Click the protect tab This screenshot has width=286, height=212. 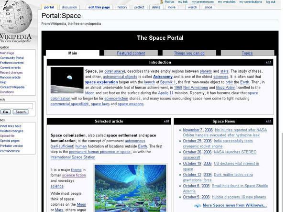click(x=139, y=7)
